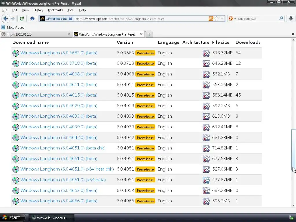The image size is (296, 222).
Task: Click the RSS feed icon in address bar
Action: (211, 18)
